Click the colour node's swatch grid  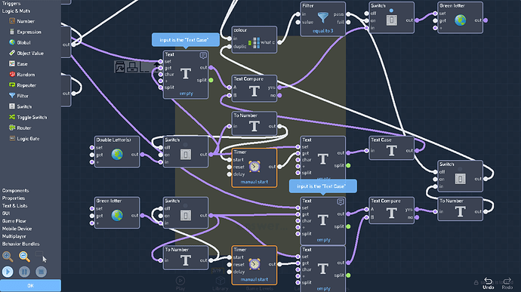click(x=254, y=42)
